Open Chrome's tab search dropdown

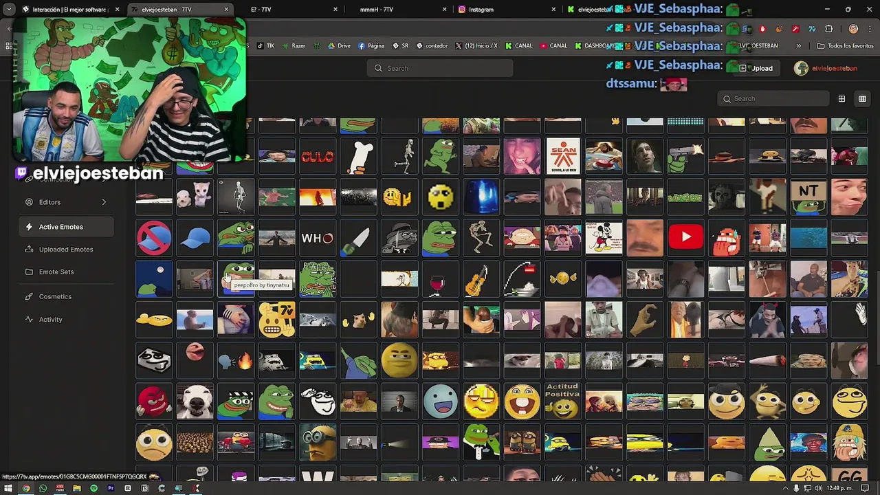[8, 10]
